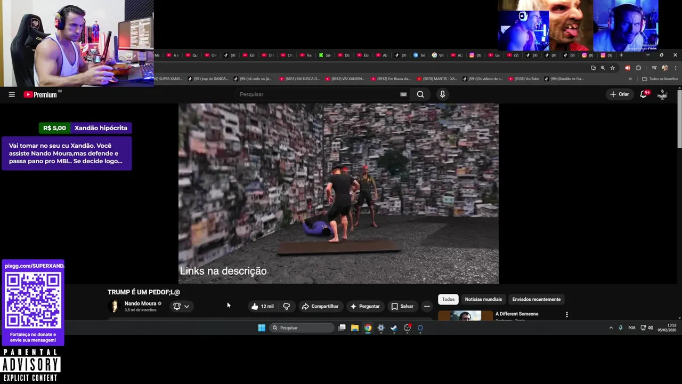Open the Chrome three-dot menu

pyautogui.click(x=676, y=68)
